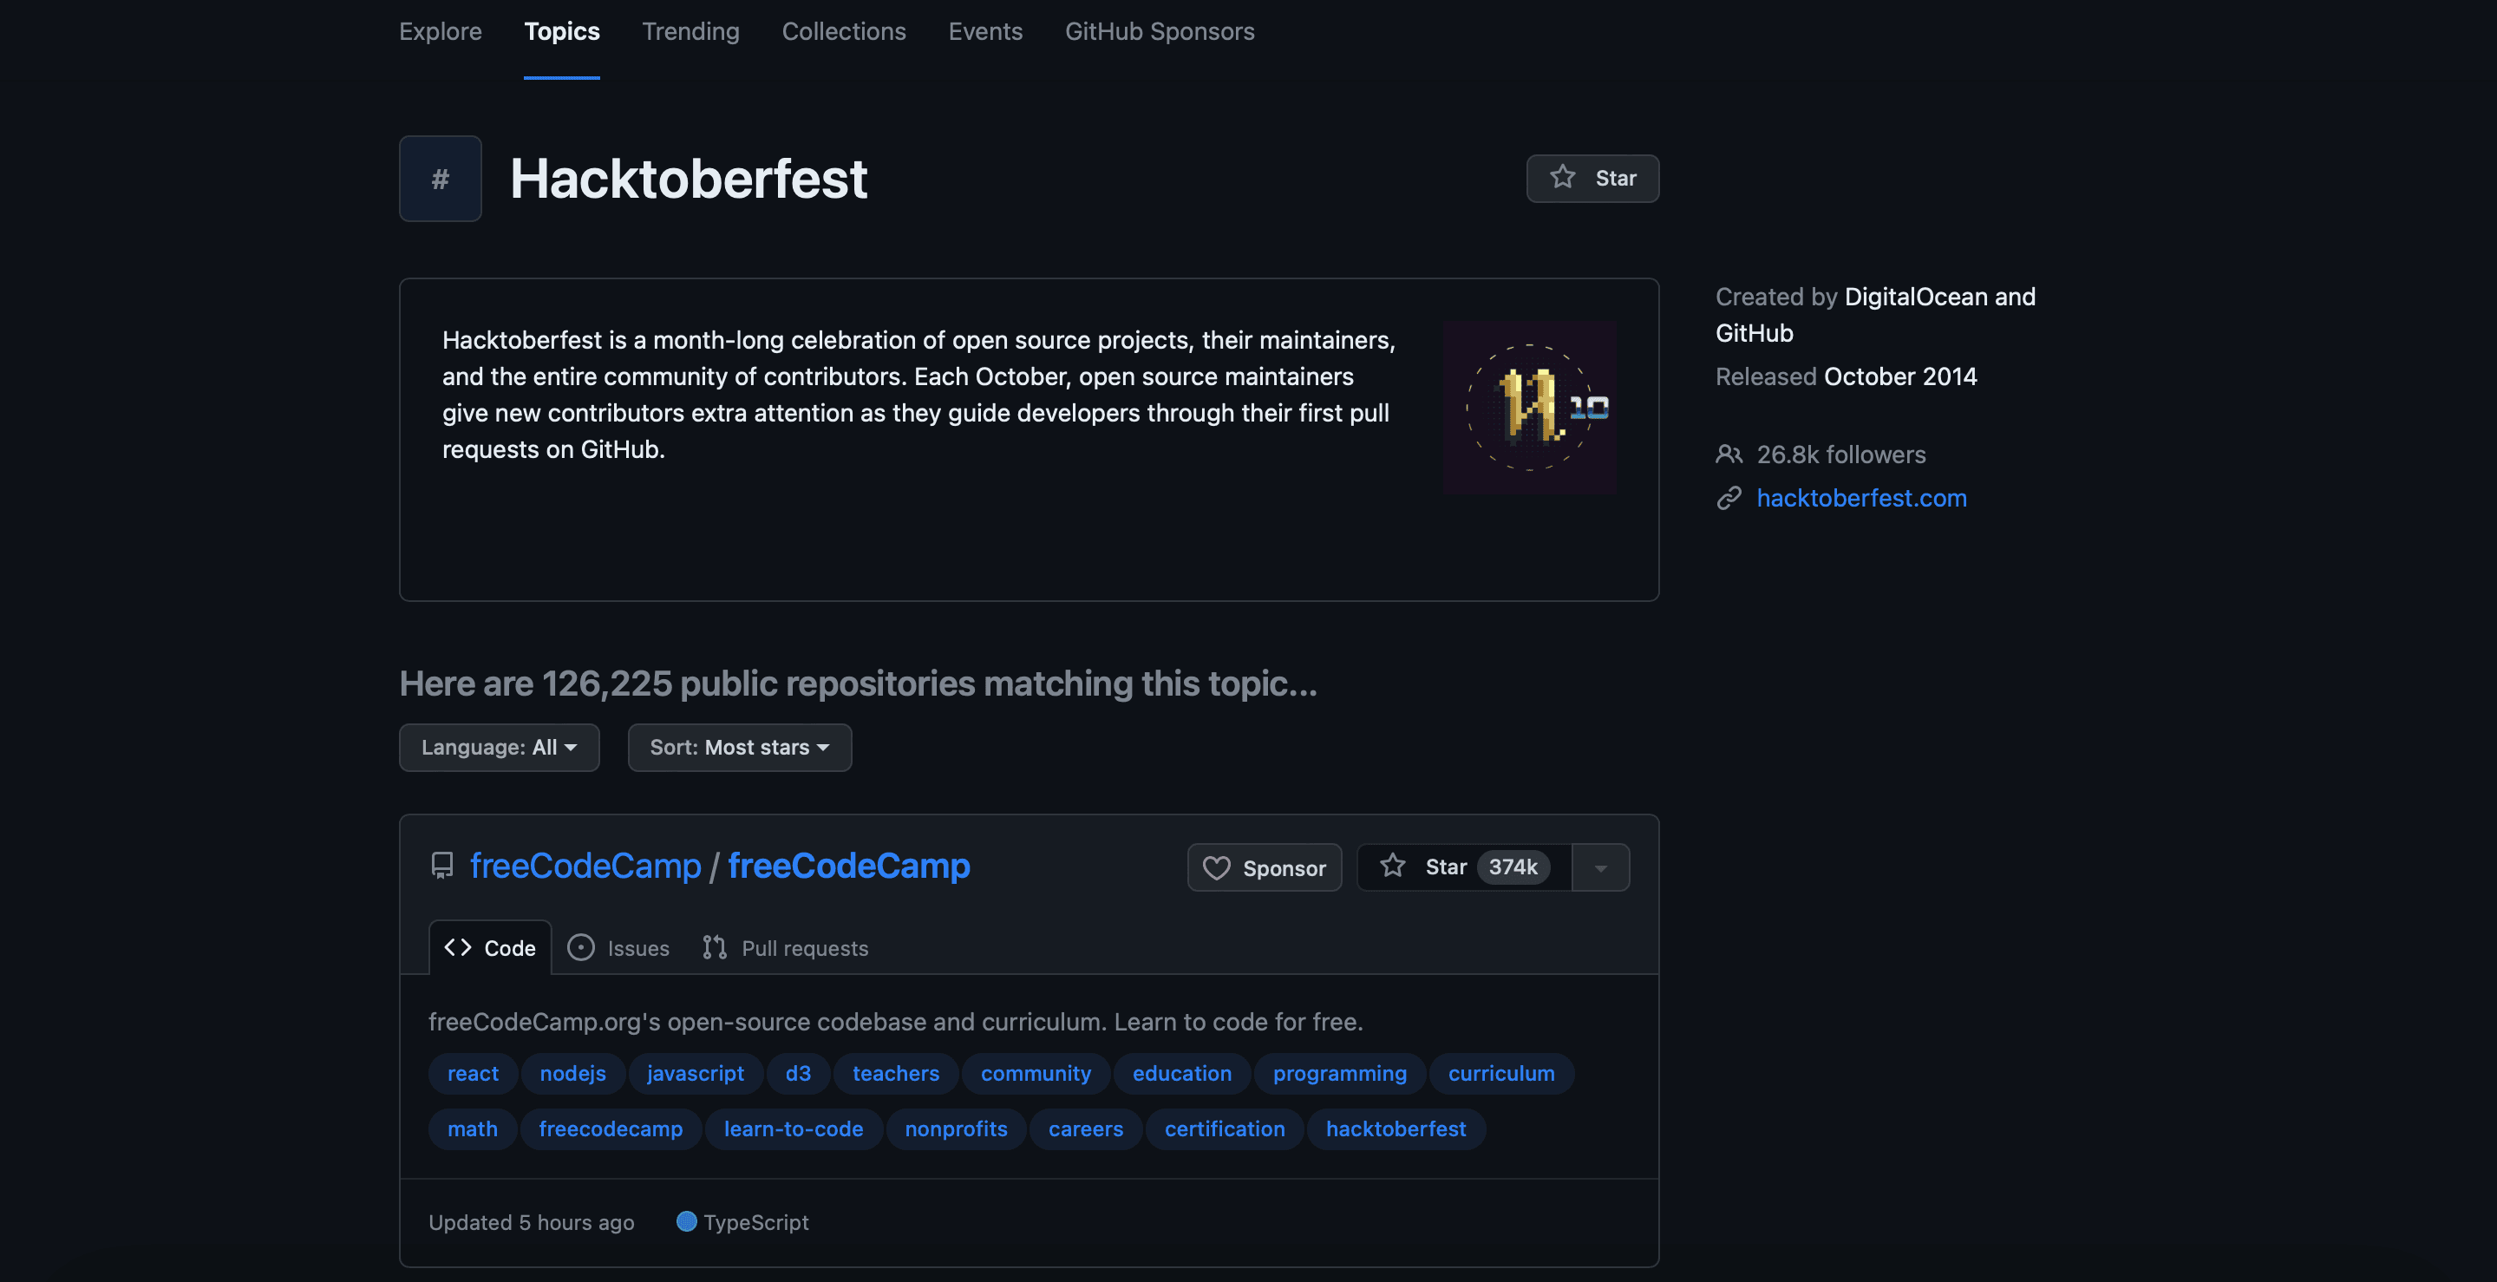Open the freecodecamp topic tag
2497x1282 pixels.
[611, 1128]
